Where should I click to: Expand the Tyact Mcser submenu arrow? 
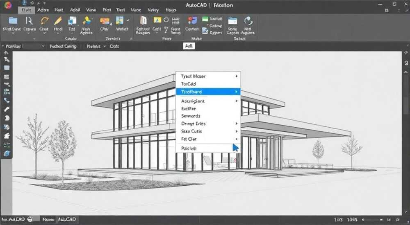237,76
